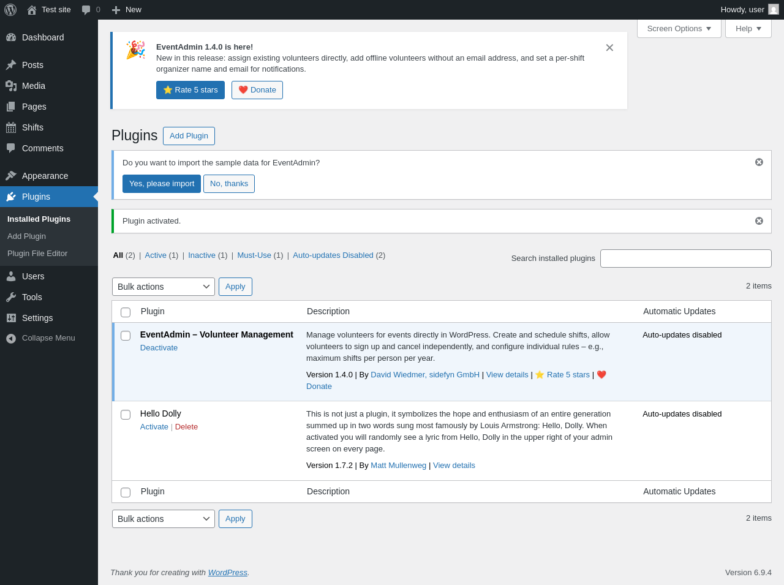The image size is (784, 585).
Task: Toggle the select-all checkbox in table header
Action: (126, 312)
